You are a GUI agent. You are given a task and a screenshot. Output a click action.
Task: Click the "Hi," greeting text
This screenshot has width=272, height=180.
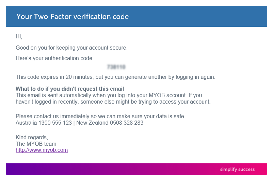coord(19,37)
